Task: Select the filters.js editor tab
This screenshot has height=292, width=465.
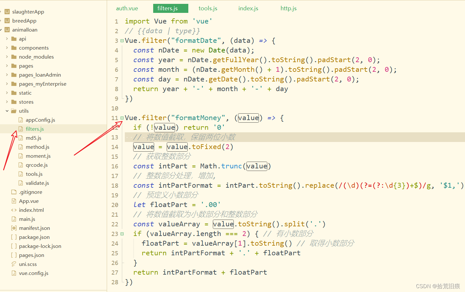Action: [x=171, y=8]
